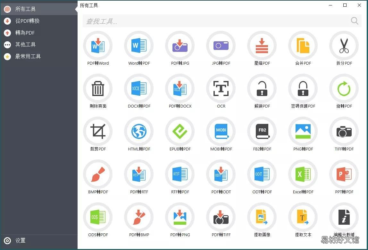
Task: Launch the PDF轉ODT converter
Action: [x=221, y=174]
